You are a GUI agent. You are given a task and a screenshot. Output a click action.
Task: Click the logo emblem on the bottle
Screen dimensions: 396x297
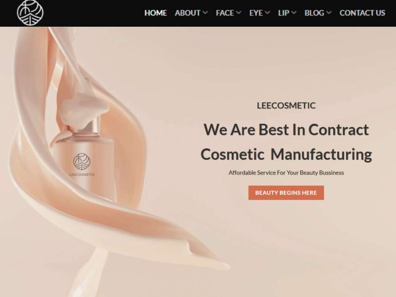click(x=82, y=161)
